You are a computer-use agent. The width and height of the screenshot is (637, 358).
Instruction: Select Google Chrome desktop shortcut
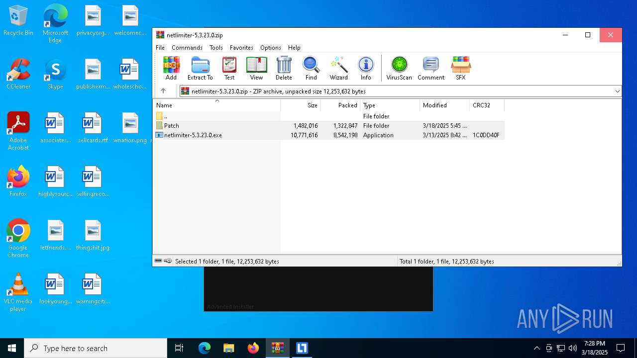pos(18,239)
